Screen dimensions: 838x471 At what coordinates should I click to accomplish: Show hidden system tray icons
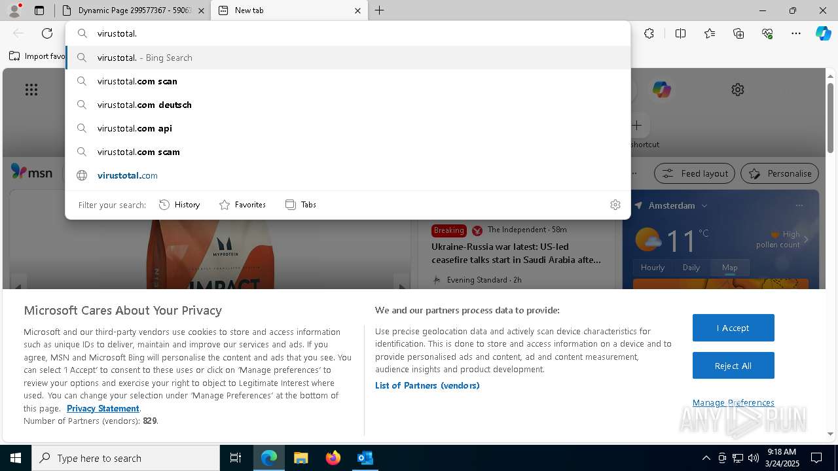pos(706,458)
